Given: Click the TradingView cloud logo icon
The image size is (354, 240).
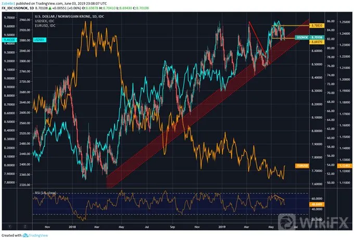Looking at the screenshot, I should (x=26, y=235).
